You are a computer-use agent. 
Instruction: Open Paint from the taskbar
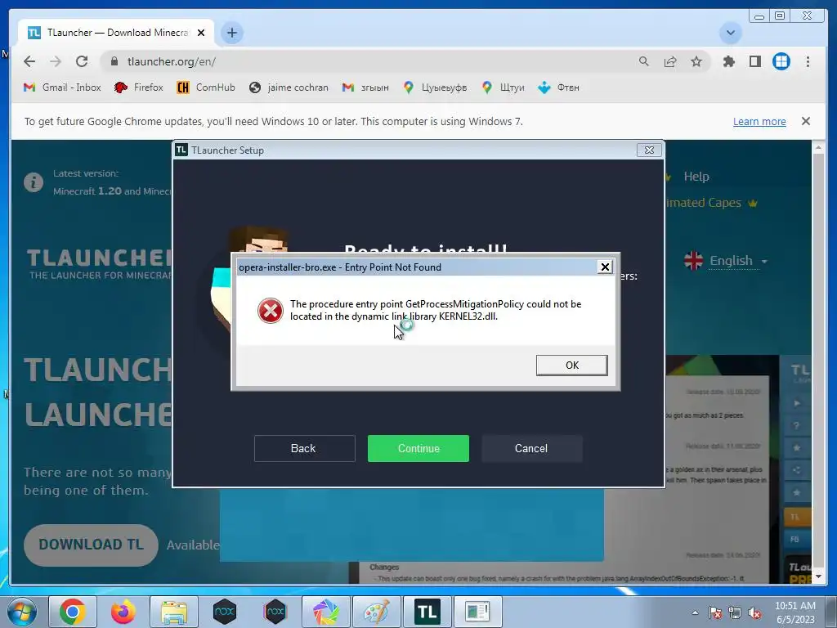pos(376,612)
